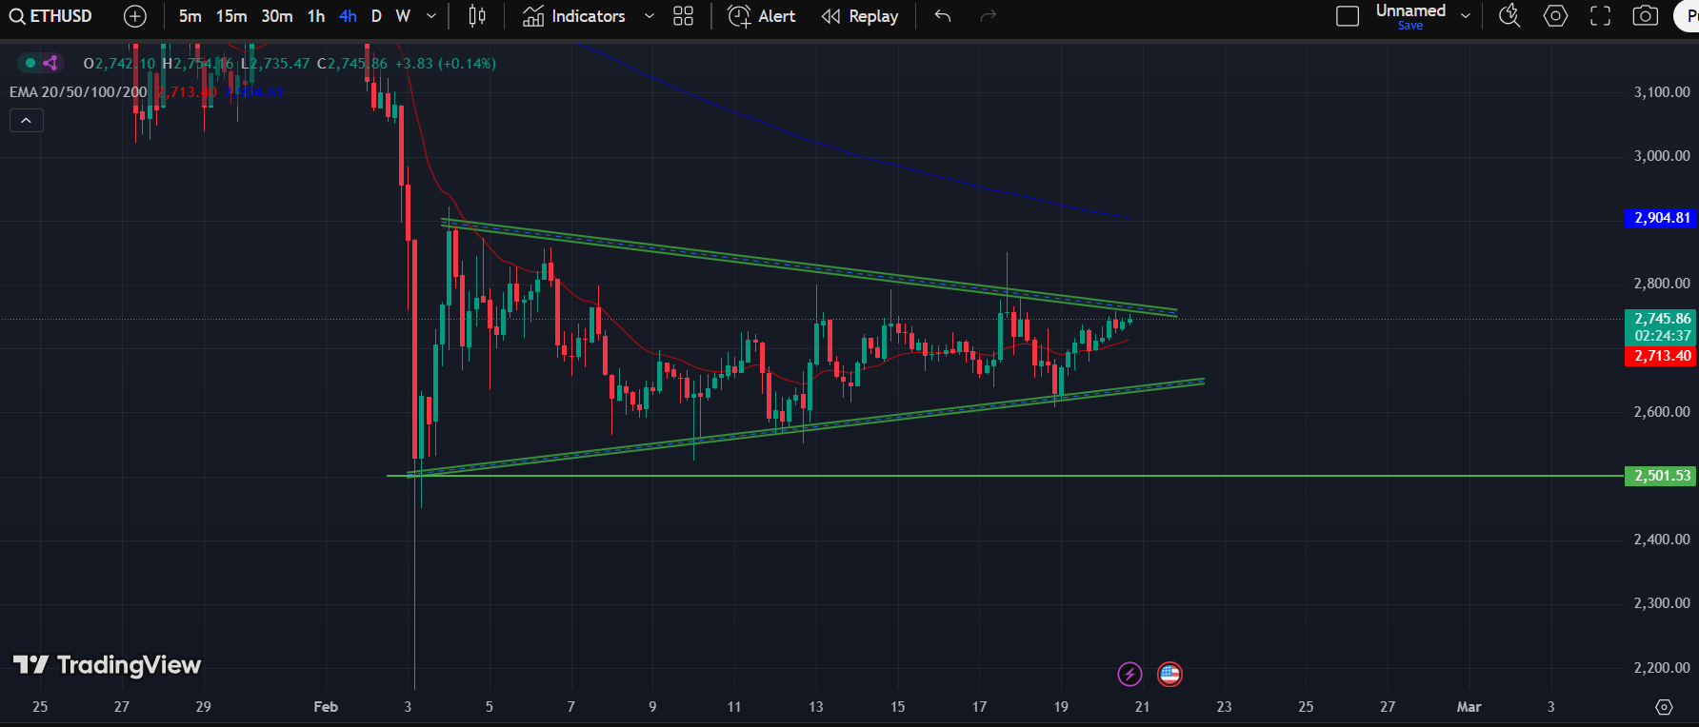Viewport: 1699px width, 727px height.
Task: Click the Alert button
Action: point(762,16)
